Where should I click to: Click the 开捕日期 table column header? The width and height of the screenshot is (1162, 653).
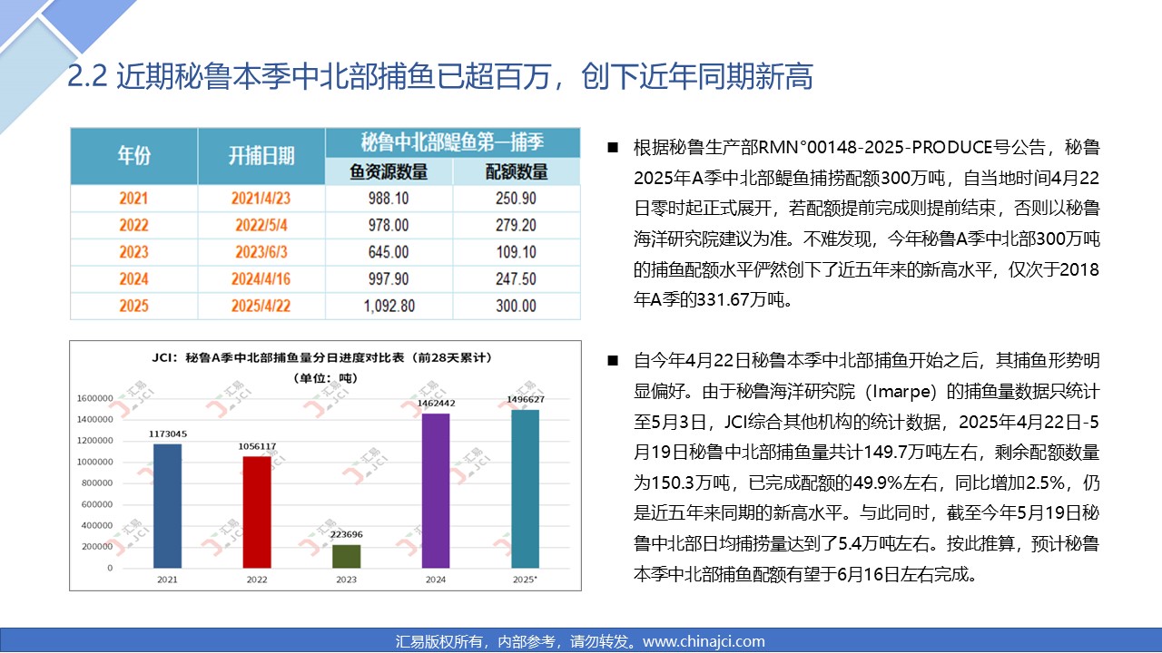[261, 156]
